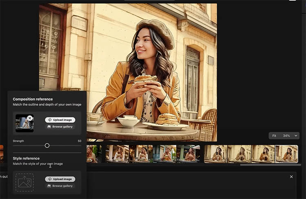Image resolution: width=306 pixels, height=199 pixels.
Task: Click the Strength slider handle
Action: (x=47, y=145)
